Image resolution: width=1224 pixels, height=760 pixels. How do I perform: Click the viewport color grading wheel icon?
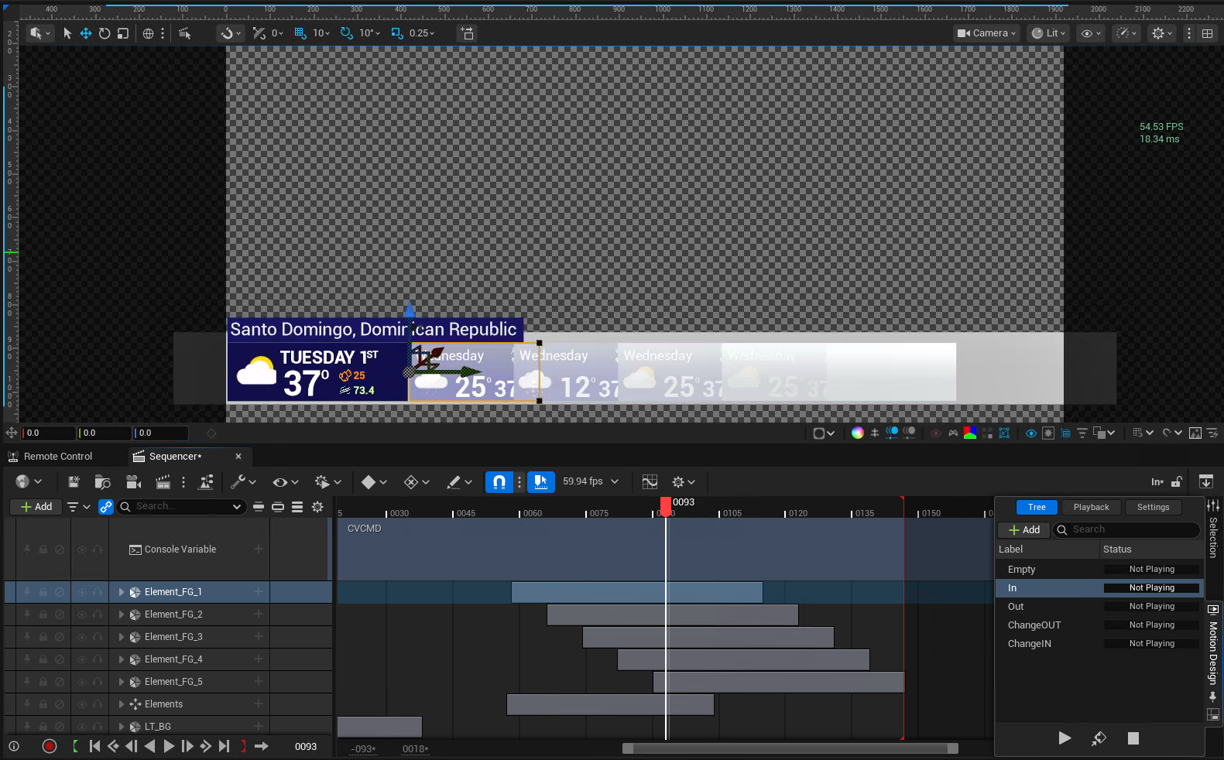click(x=858, y=433)
